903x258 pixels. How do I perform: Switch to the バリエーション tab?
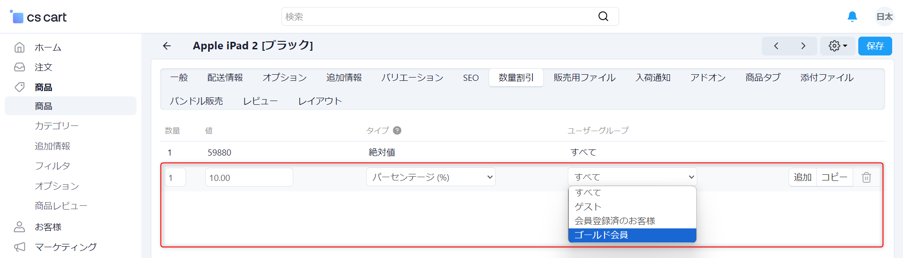click(x=412, y=78)
